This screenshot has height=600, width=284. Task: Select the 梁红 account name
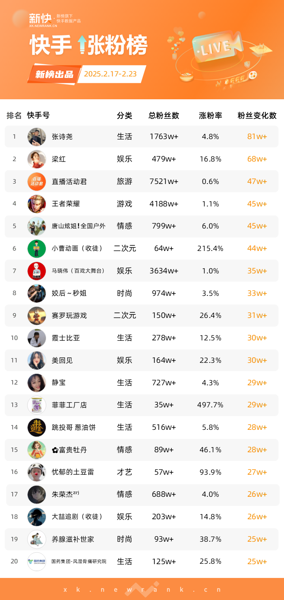(59, 159)
